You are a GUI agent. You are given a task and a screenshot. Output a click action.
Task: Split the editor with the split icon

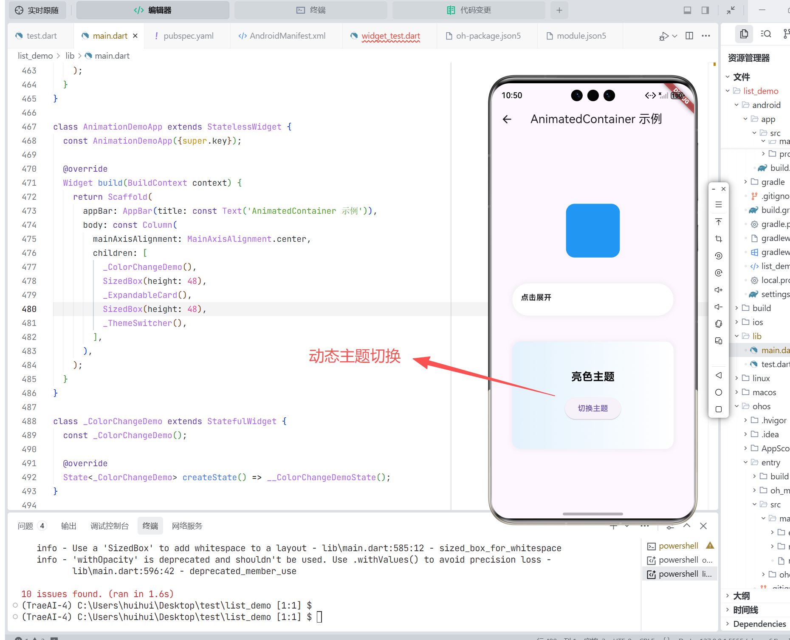point(689,36)
